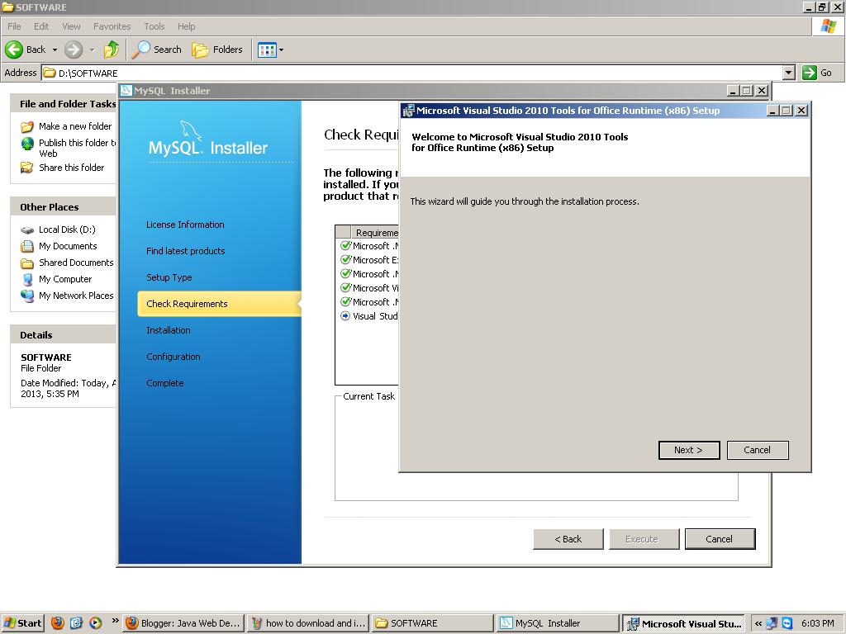Open the Favorites menu
The width and height of the screenshot is (846, 634).
tap(112, 26)
